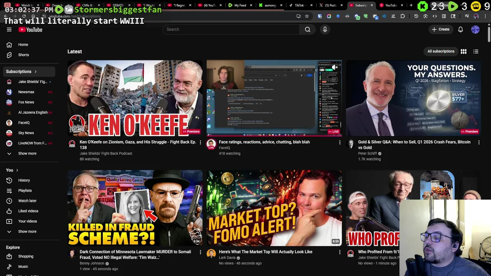
Task: Play Killed in Fraud Scheme thumbnail
Action: (x=135, y=208)
